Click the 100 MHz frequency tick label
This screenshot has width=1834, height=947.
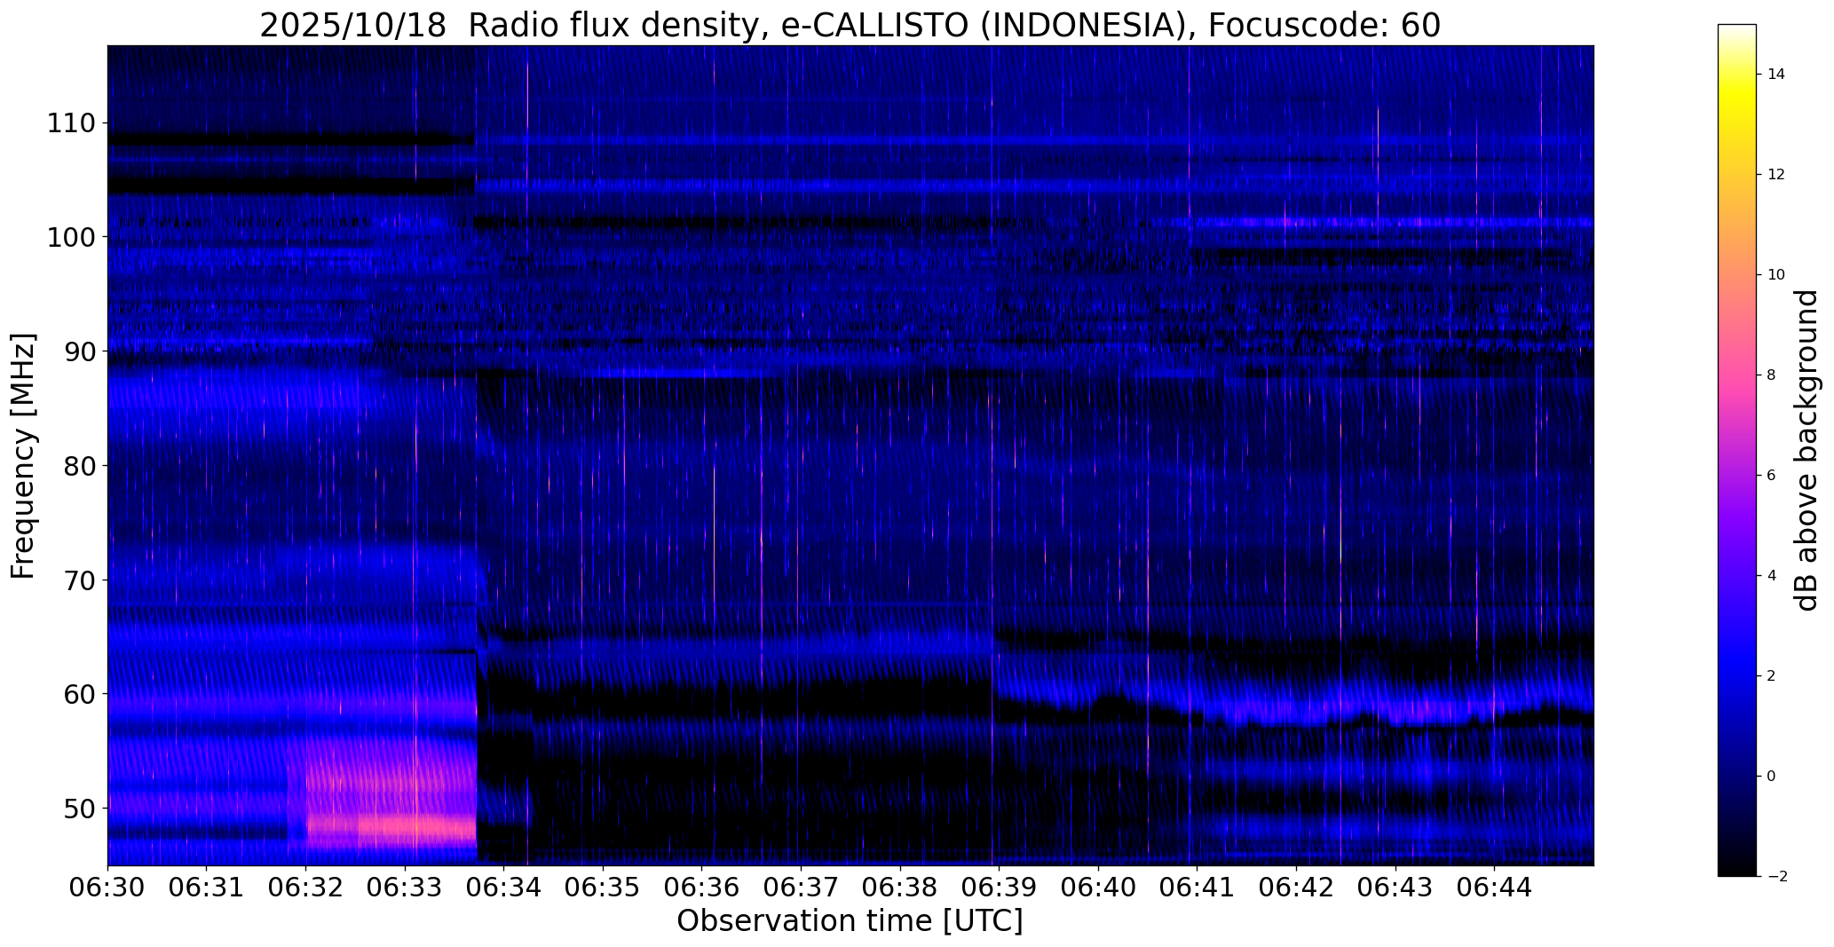(x=71, y=238)
